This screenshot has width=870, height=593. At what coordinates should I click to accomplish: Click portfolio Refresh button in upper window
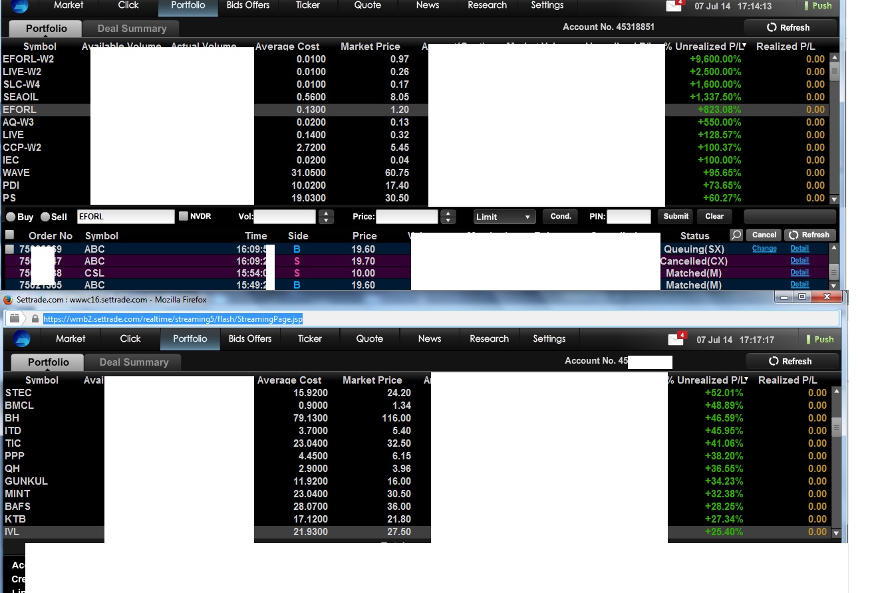click(x=790, y=28)
